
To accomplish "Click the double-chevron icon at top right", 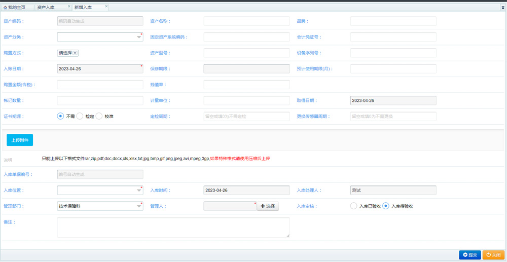I will (x=502, y=8).
